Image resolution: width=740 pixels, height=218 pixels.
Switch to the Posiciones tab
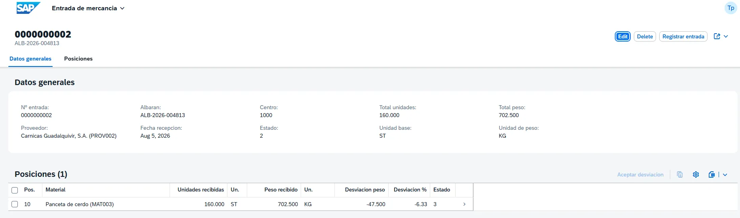point(78,59)
